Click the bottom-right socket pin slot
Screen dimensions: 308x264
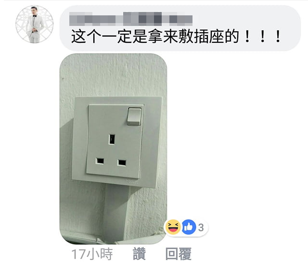point(122,163)
